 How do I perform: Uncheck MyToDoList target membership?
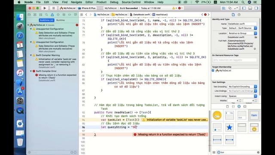coord(213,71)
